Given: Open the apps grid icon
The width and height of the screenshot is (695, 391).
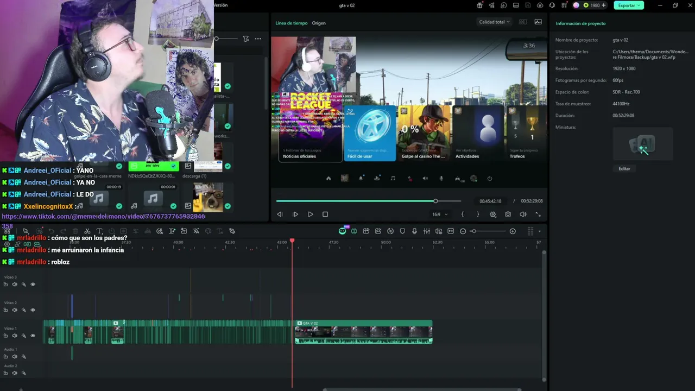Looking at the screenshot, I should pyautogui.click(x=564, y=5).
